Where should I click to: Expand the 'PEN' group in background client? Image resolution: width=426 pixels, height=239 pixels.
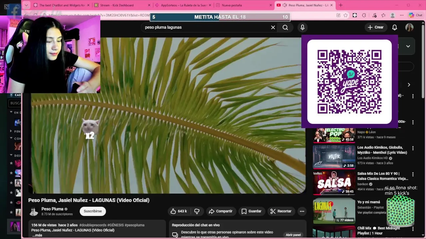[x=11, y=131]
